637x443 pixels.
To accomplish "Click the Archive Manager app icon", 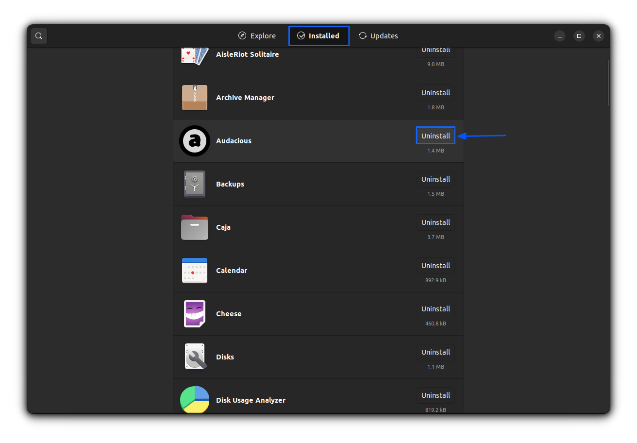I will [194, 97].
